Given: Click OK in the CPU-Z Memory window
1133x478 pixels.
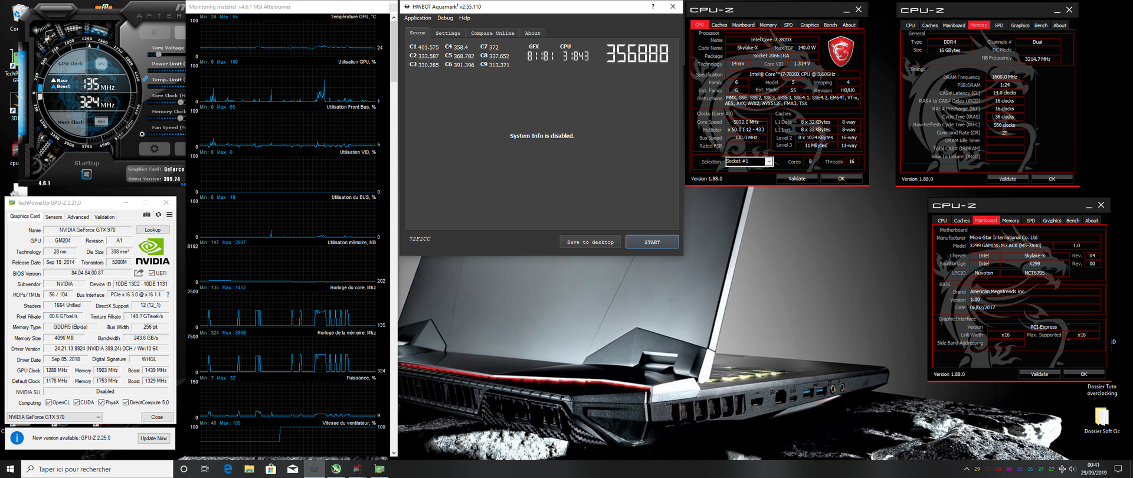Looking at the screenshot, I should [1052, 179].
